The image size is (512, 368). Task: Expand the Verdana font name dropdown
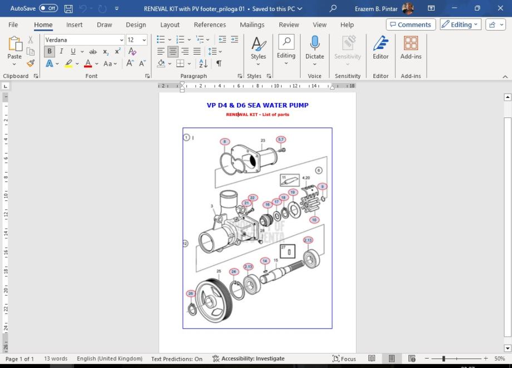[121, 40]
